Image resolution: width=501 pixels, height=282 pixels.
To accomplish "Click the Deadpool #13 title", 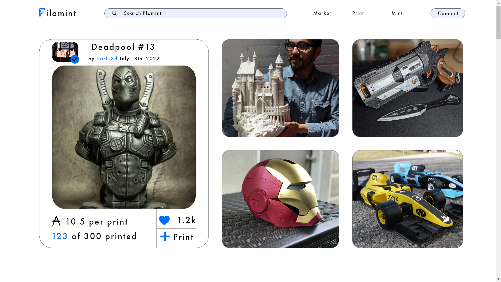I will tap(123, 47).
